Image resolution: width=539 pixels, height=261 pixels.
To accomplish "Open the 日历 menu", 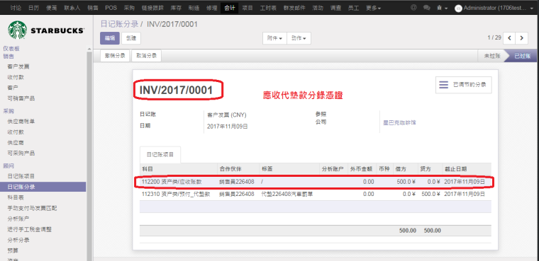I will click(34, 8).
